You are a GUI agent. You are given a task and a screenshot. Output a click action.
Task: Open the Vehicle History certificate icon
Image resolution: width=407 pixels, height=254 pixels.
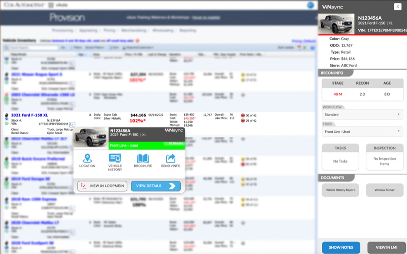pos(115,158)
